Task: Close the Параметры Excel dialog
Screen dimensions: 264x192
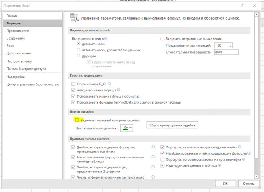Action: pyautogui.click(x=254, y=5)
